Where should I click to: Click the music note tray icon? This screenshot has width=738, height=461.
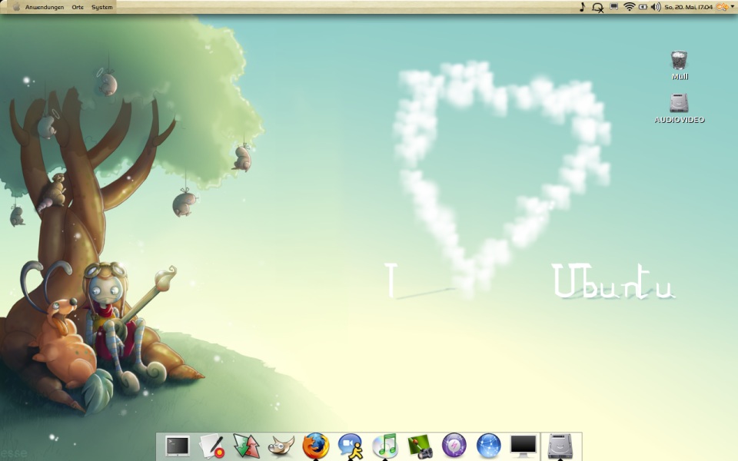point(582,7)
